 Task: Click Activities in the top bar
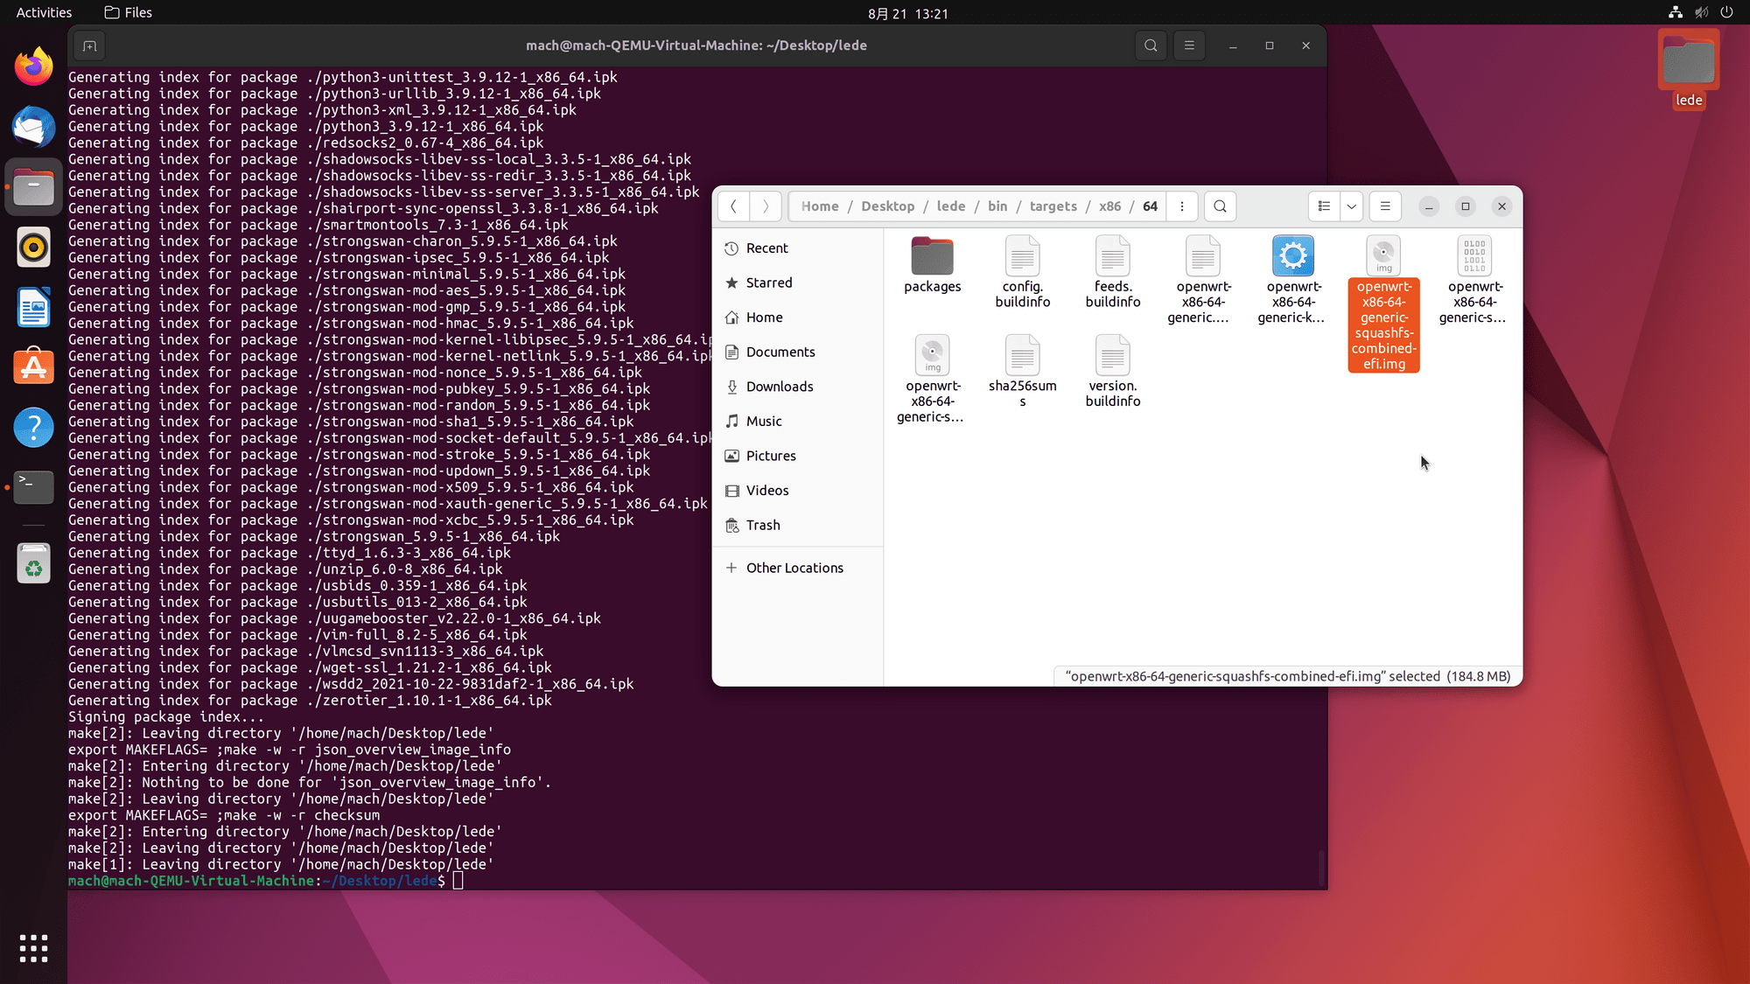click(x=43, y=12)
